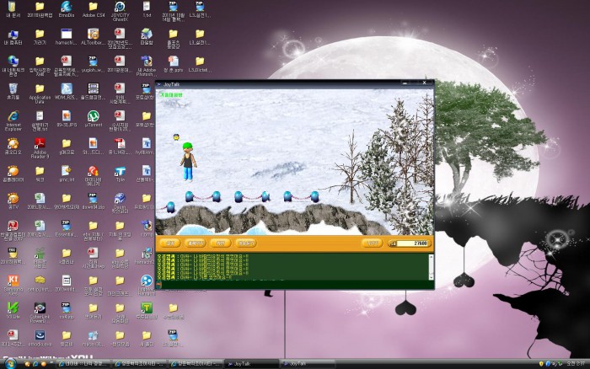Image resolution: width=590 pixels, height=369 pixels.
Task: Click the third orange button in JoyTalk's bar
Action: tap(218, 243)
